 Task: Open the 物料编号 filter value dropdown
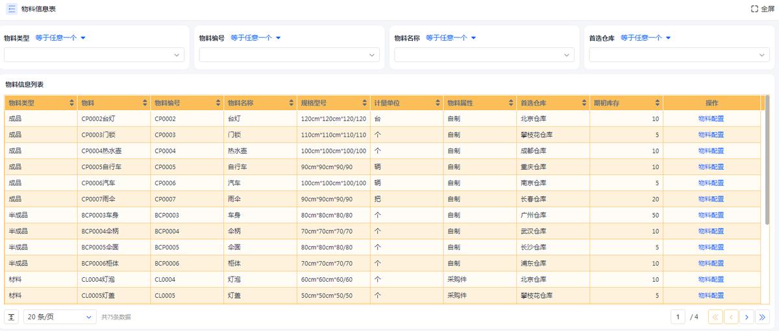[x=290, y=55]
